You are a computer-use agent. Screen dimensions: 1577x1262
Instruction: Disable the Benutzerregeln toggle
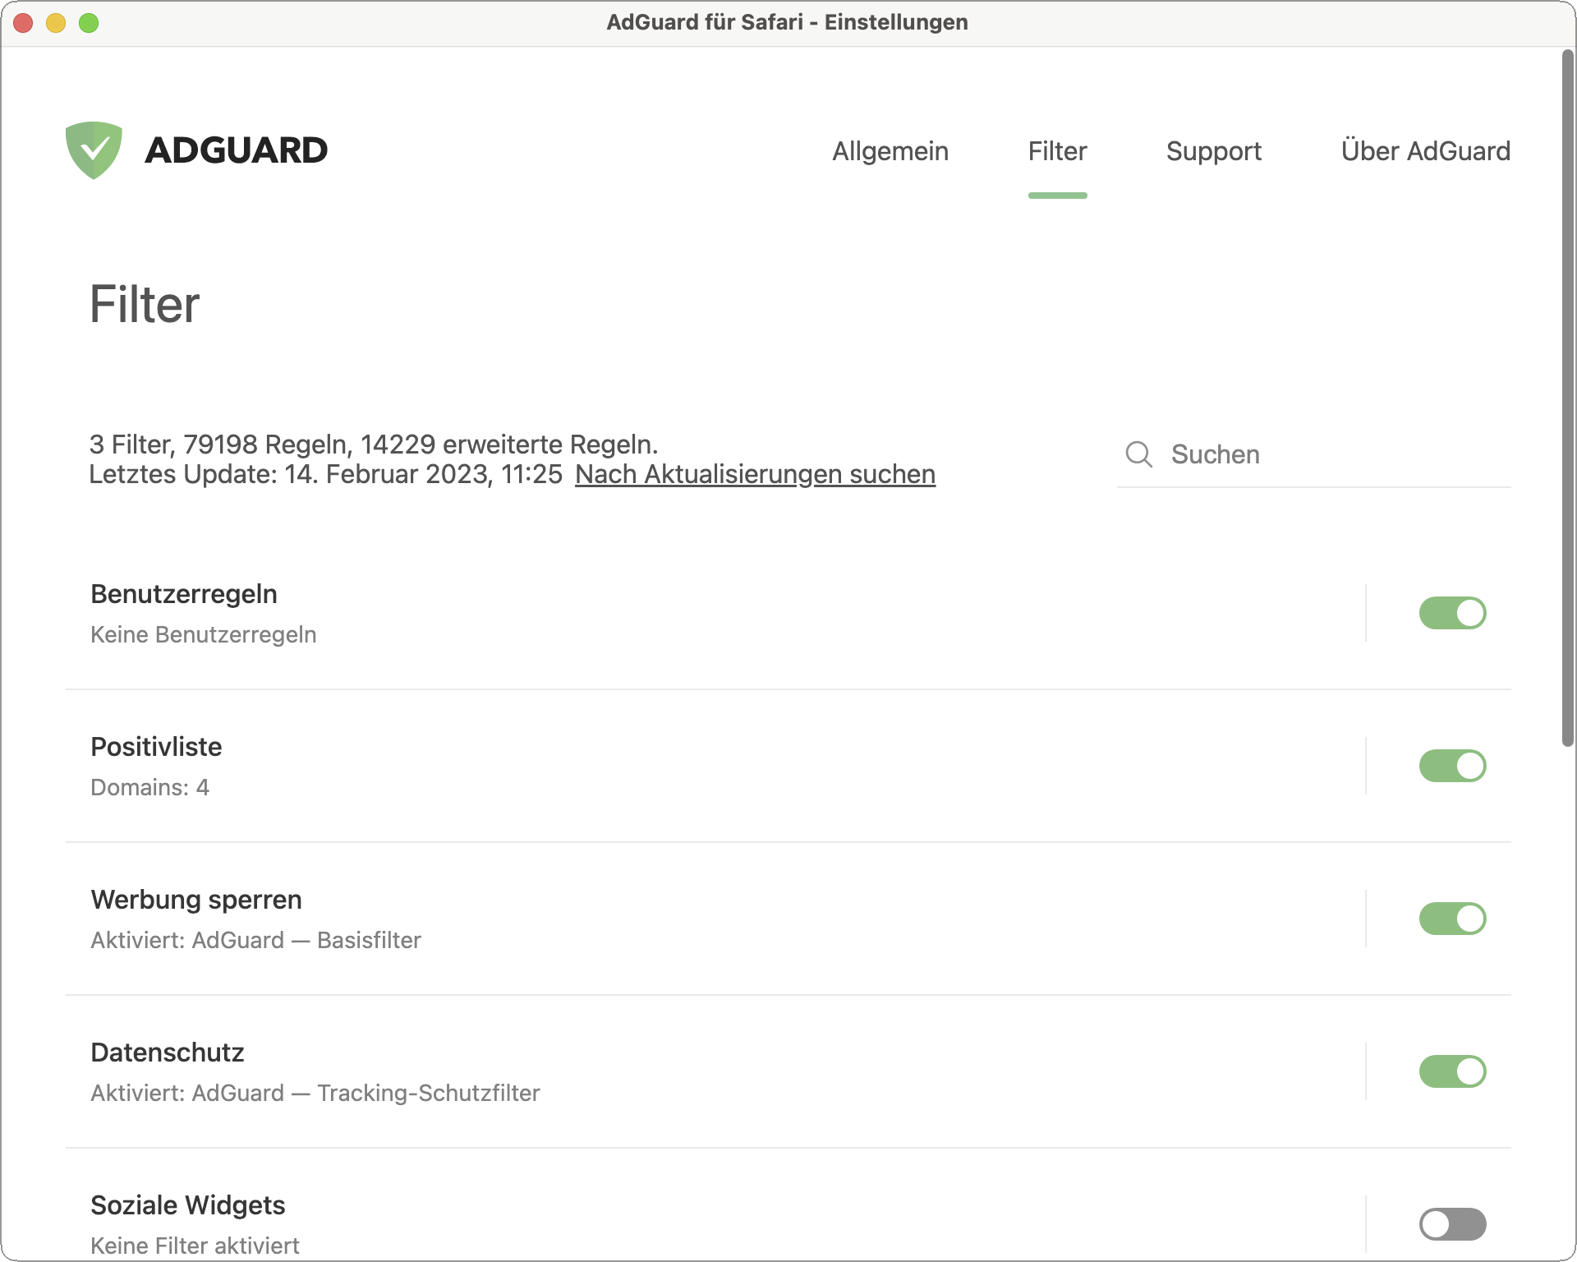click(x=1451, y=613)
